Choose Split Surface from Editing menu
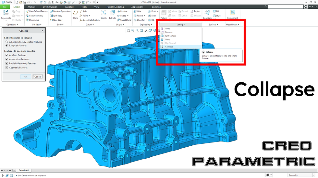This screenshot has width=318, height=178. [x=180, y=36]
